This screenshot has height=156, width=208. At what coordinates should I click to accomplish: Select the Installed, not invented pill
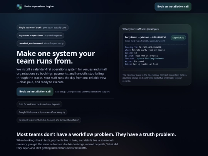point(41,44)
